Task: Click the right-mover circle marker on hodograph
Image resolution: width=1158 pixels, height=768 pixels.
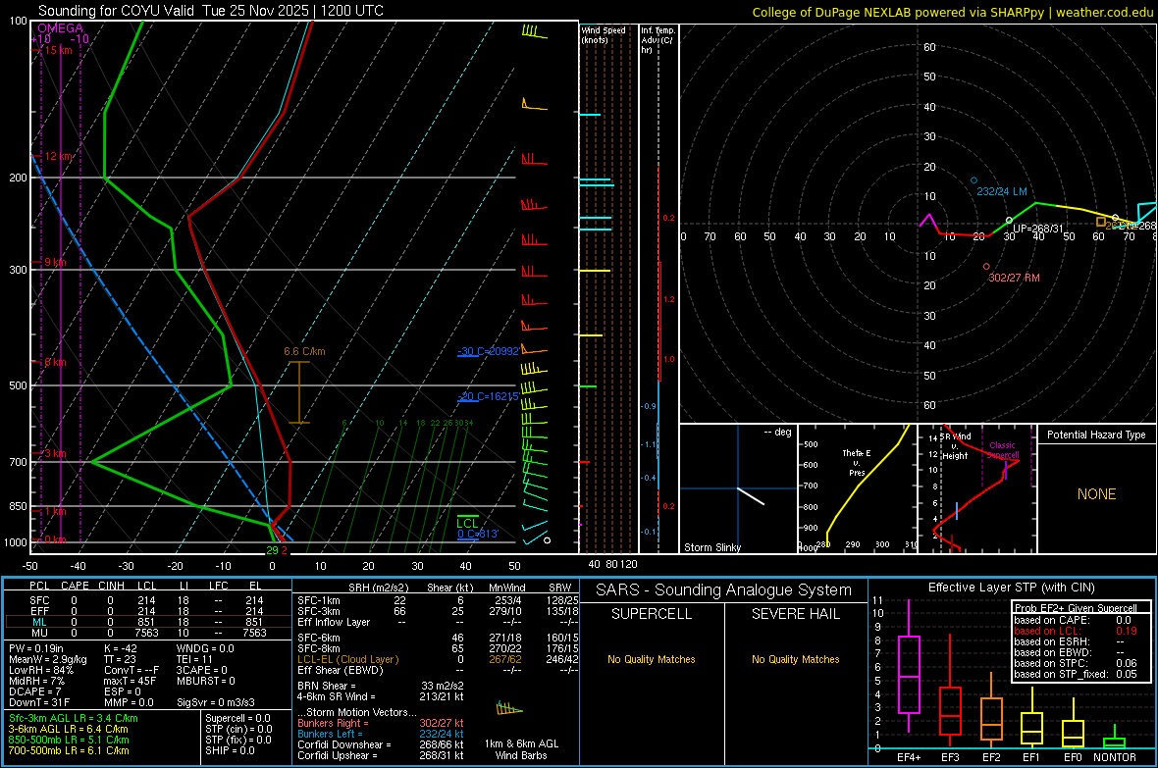Action: 986,267
